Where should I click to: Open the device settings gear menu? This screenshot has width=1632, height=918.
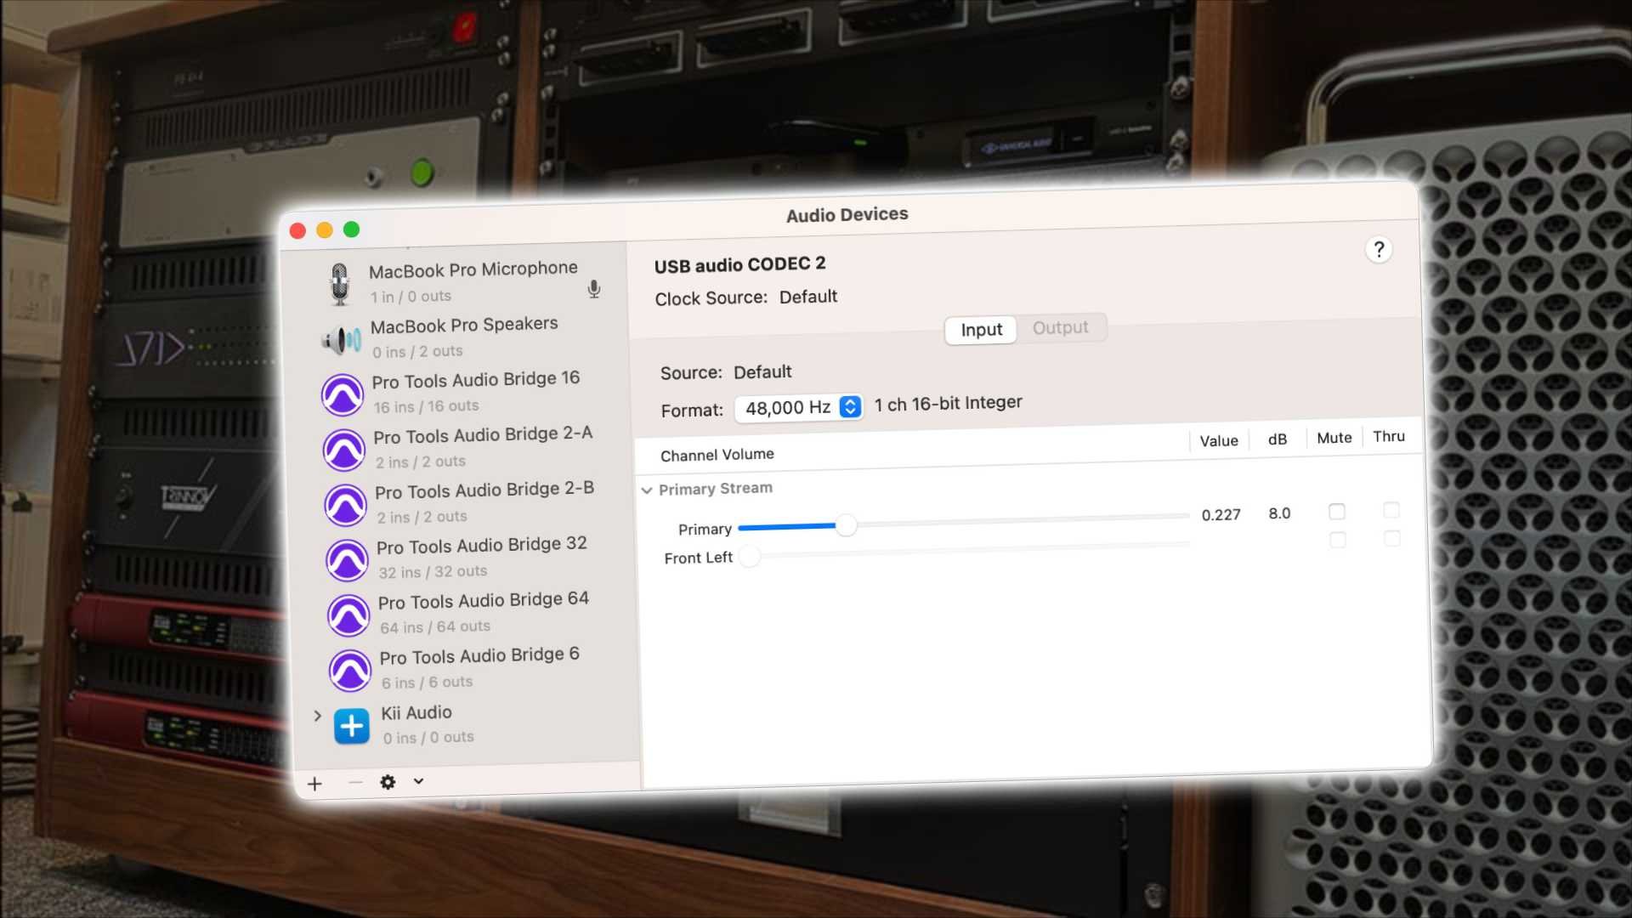pos(388,782)
